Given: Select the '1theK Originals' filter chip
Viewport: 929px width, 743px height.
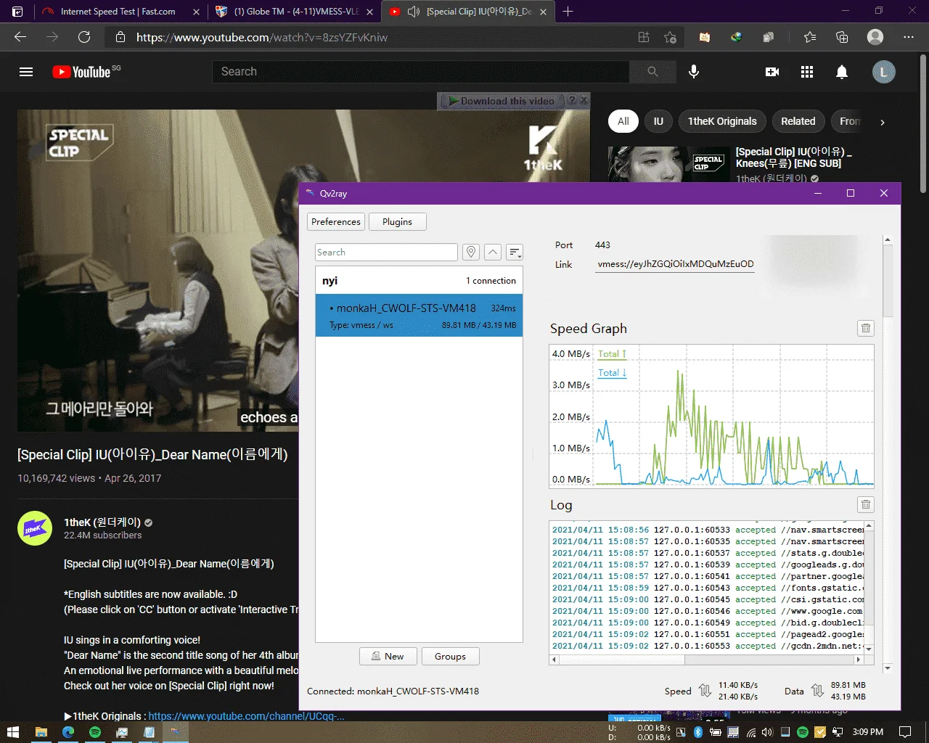Looking at the screenshot, I should (722, 121).
